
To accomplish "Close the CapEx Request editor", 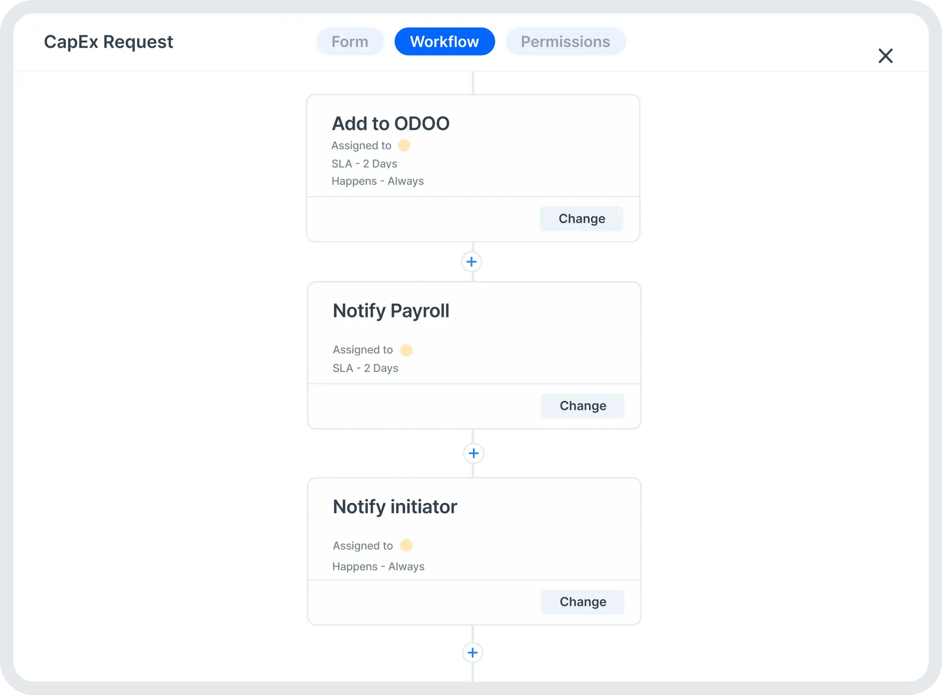I will 885,56.
